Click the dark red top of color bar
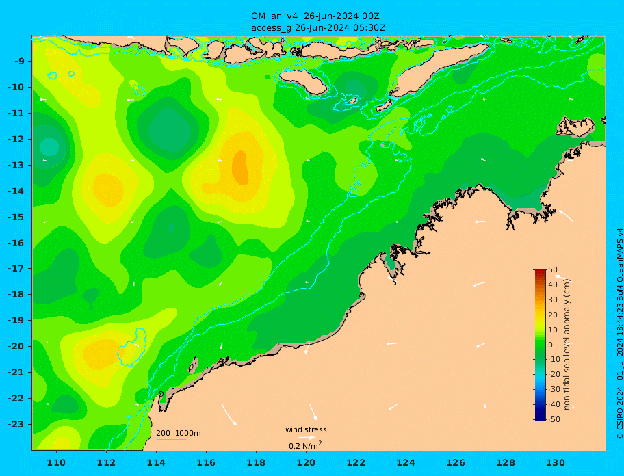 point(540,270)
